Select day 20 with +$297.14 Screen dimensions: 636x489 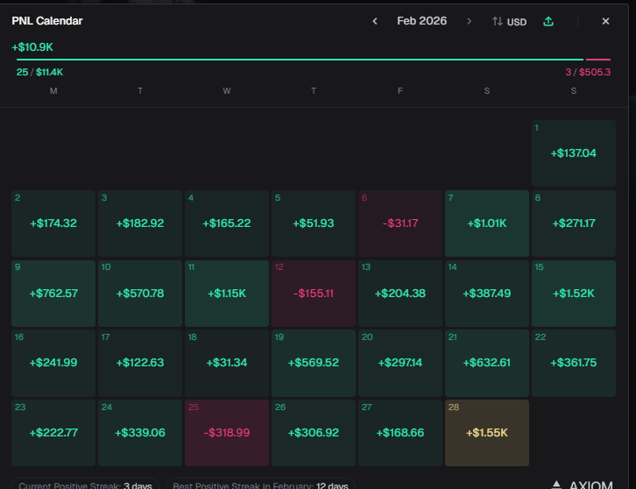click(400, 363)
